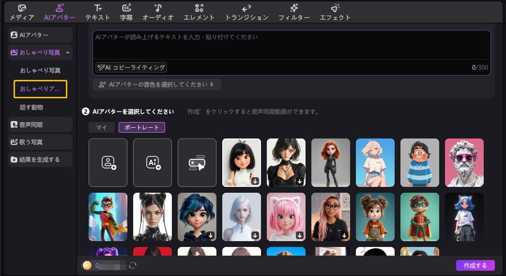This screenshot has width=506, height=276.
Task: Click the video template avatar icon
Action: tap(197, 163)
